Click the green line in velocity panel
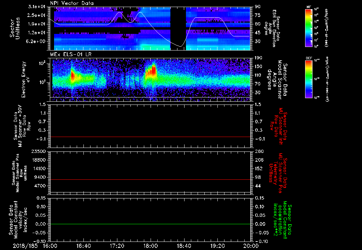 (150, 224)
